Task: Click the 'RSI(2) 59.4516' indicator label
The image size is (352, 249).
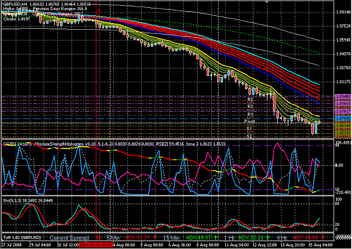Action: (170, 144)
